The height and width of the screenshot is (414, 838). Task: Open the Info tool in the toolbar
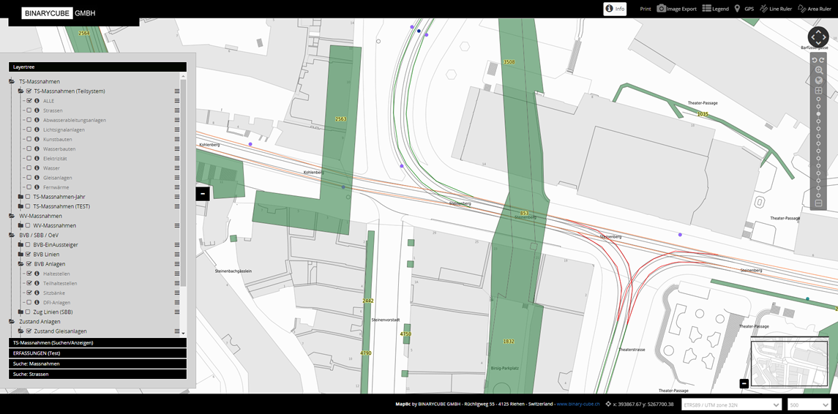click(615, 9)
